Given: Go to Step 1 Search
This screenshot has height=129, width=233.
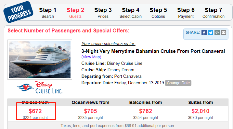Looking at the screenshot, I should [x=48, y=13].
